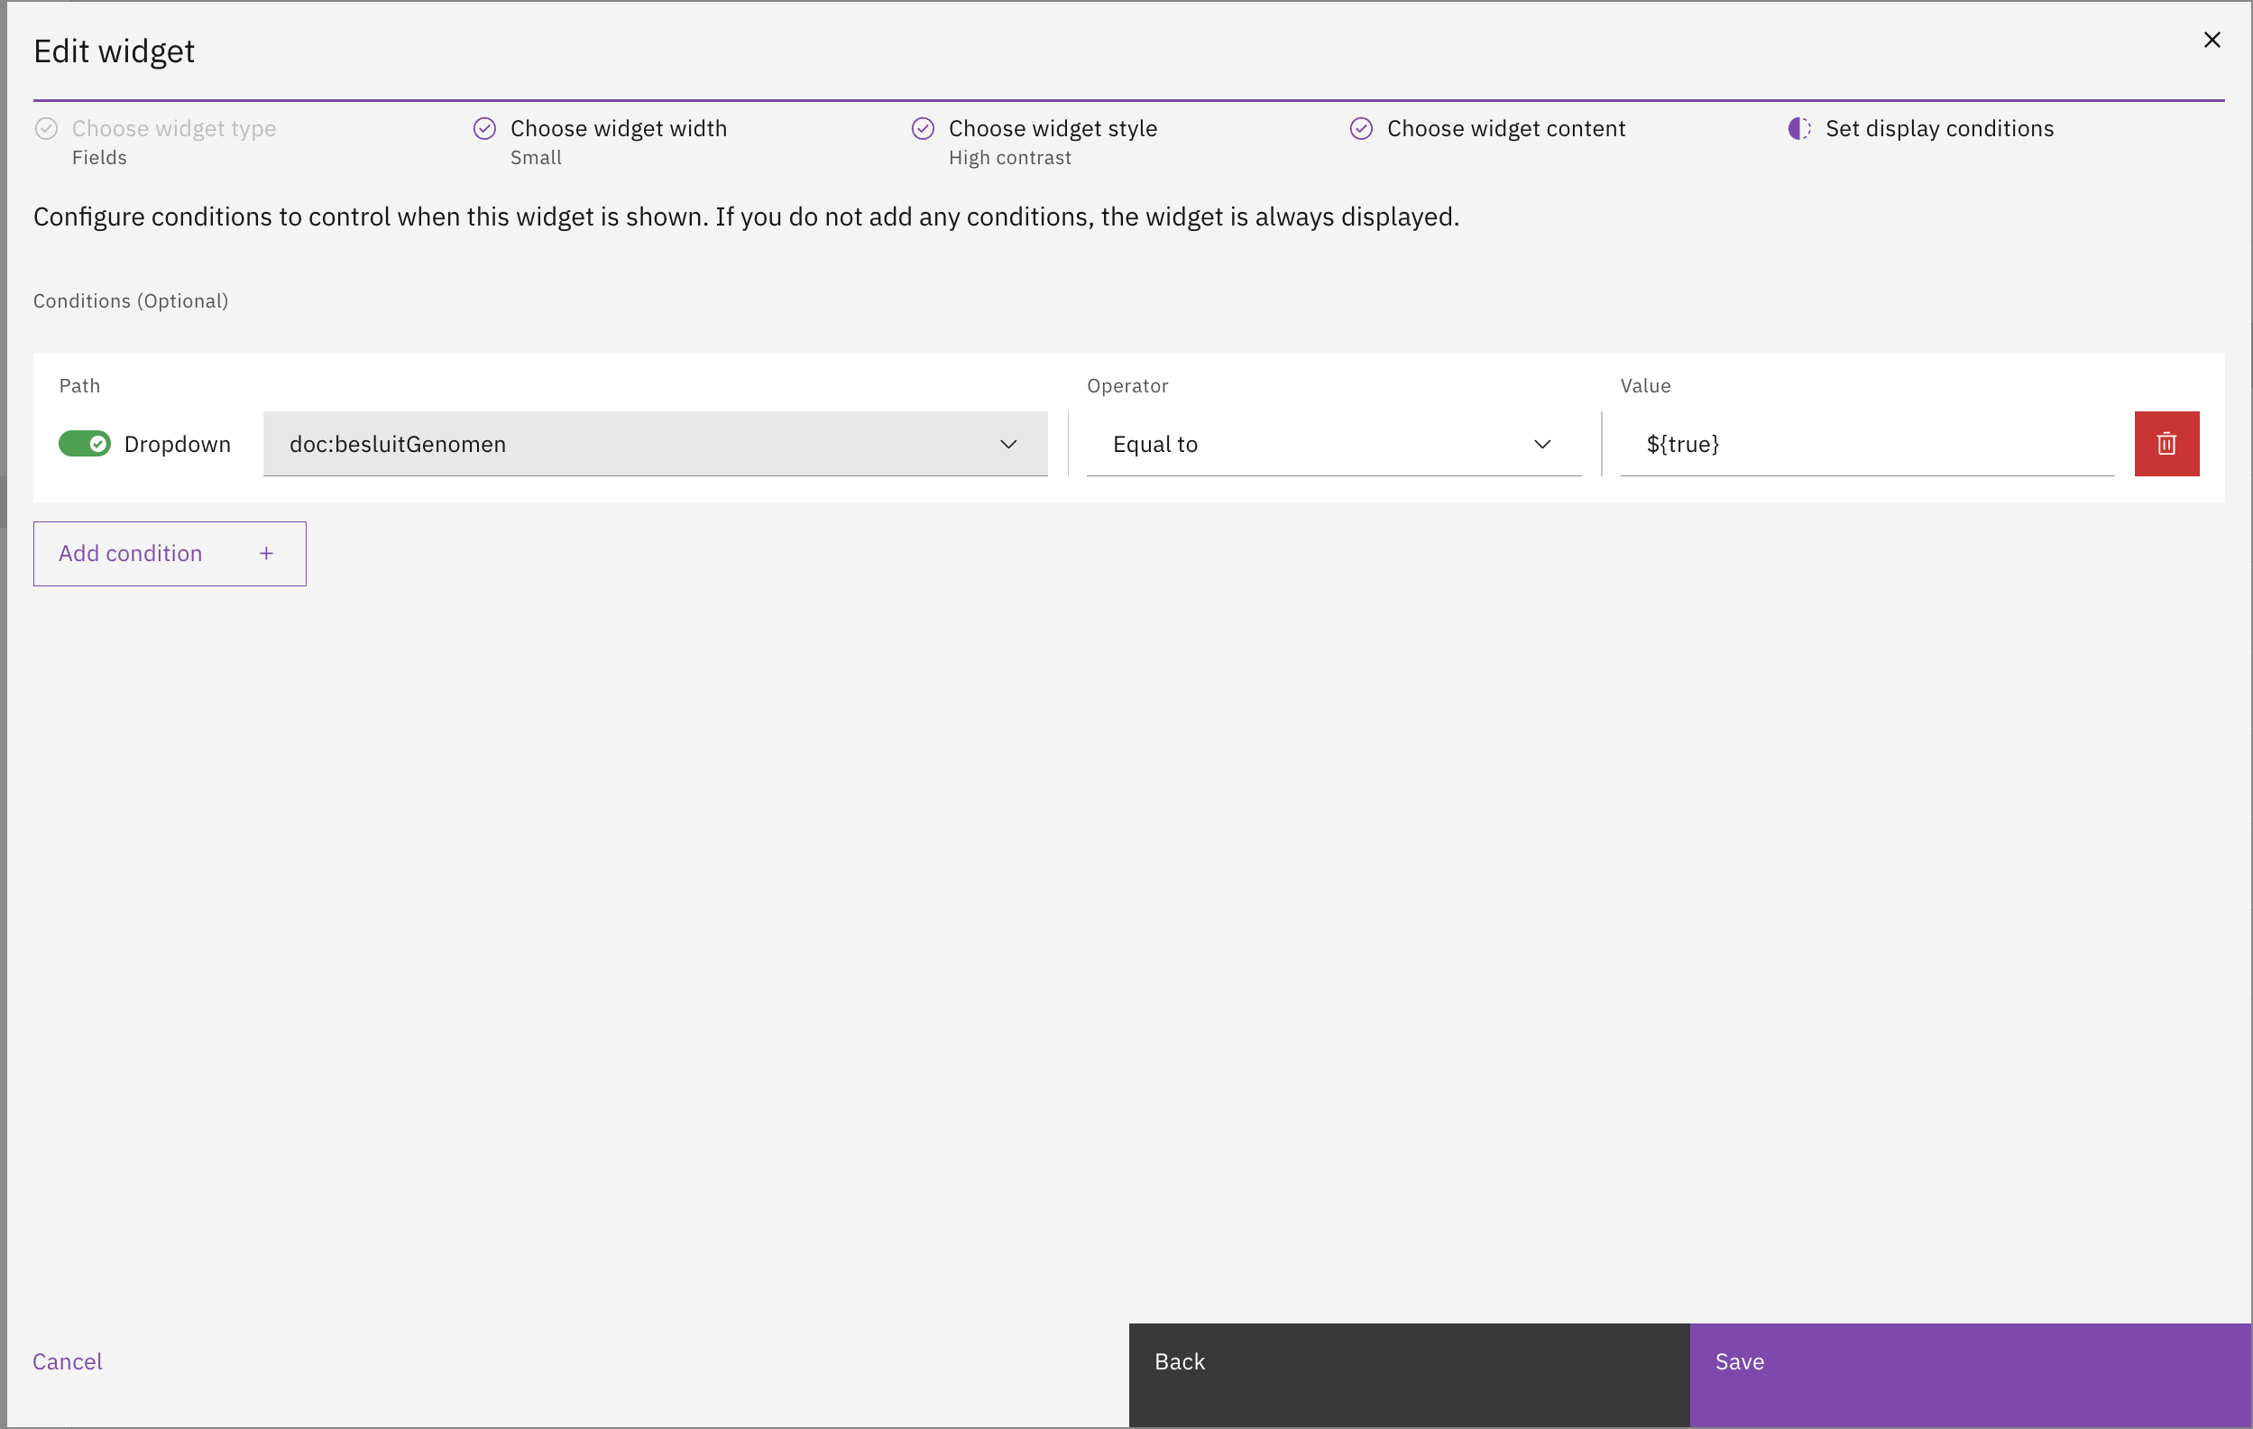Click checkmark icon beside Choose widget style
The width and height of the screenshot is (2253, 1429).
(x=923, y=128)
